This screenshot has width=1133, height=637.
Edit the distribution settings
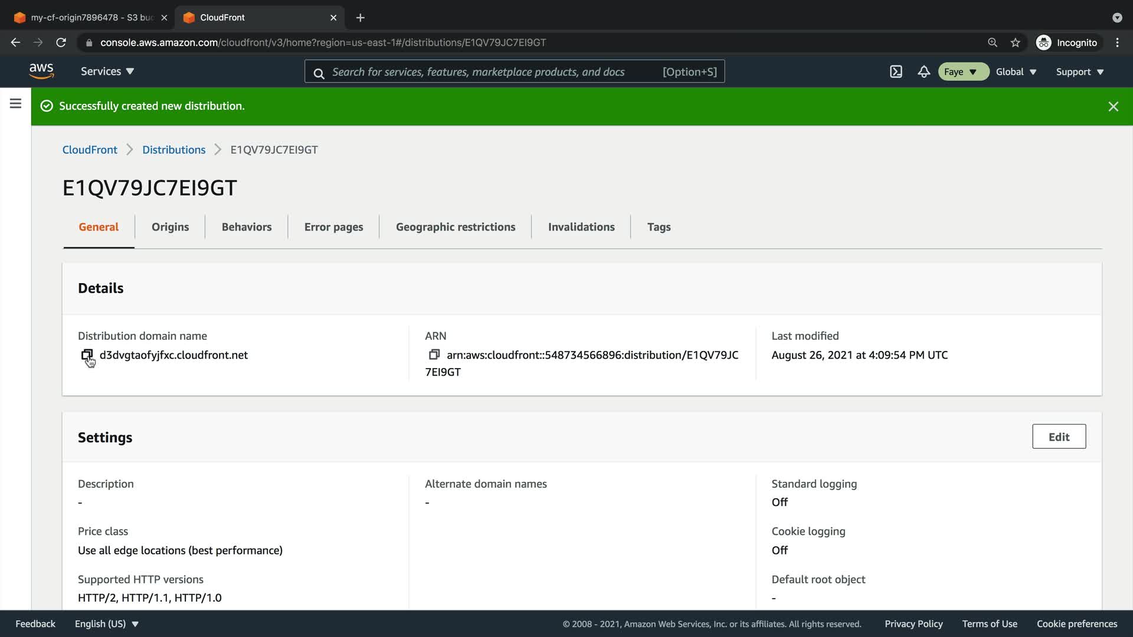(1059, 436)
